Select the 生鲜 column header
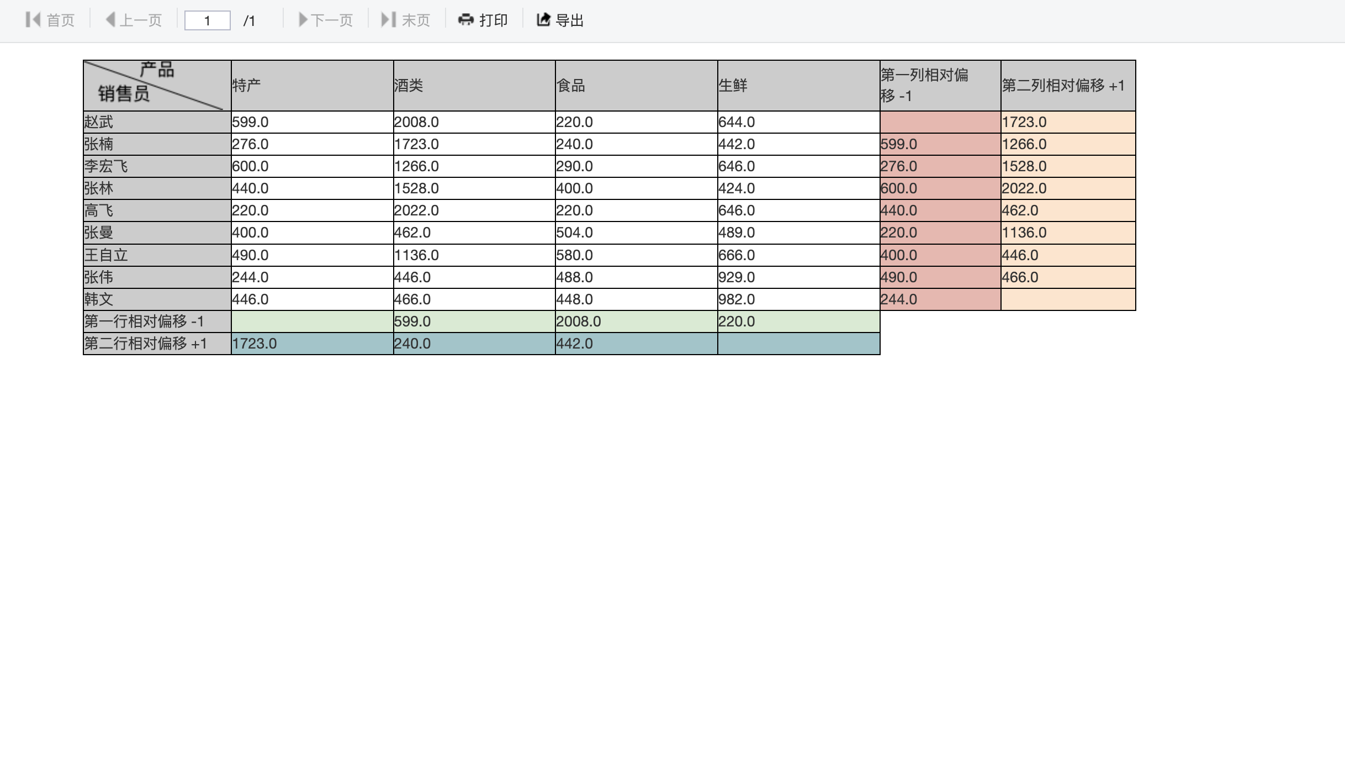 pyautogui.click(x=799, y=86)
